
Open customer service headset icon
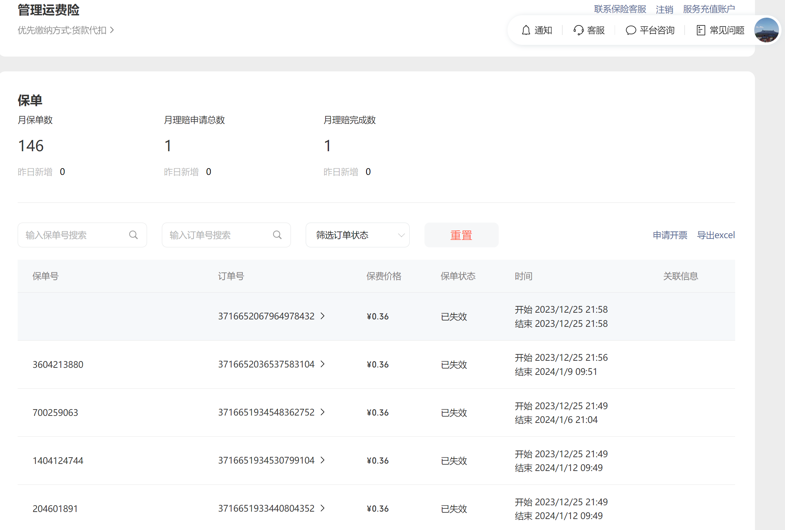[x=578, y=30]
